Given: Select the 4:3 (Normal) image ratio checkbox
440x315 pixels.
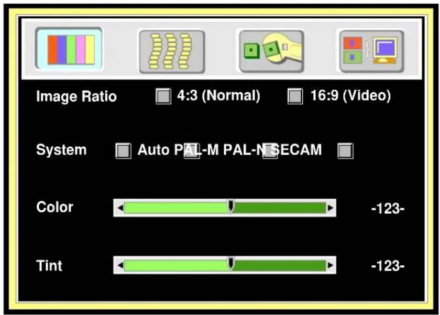Looking at the screenshot, I should 163,96.
